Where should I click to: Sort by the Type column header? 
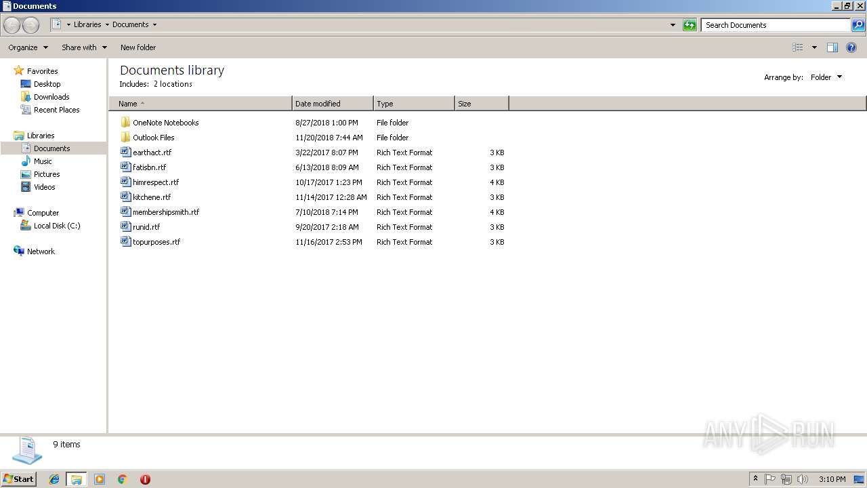(414, 104)
